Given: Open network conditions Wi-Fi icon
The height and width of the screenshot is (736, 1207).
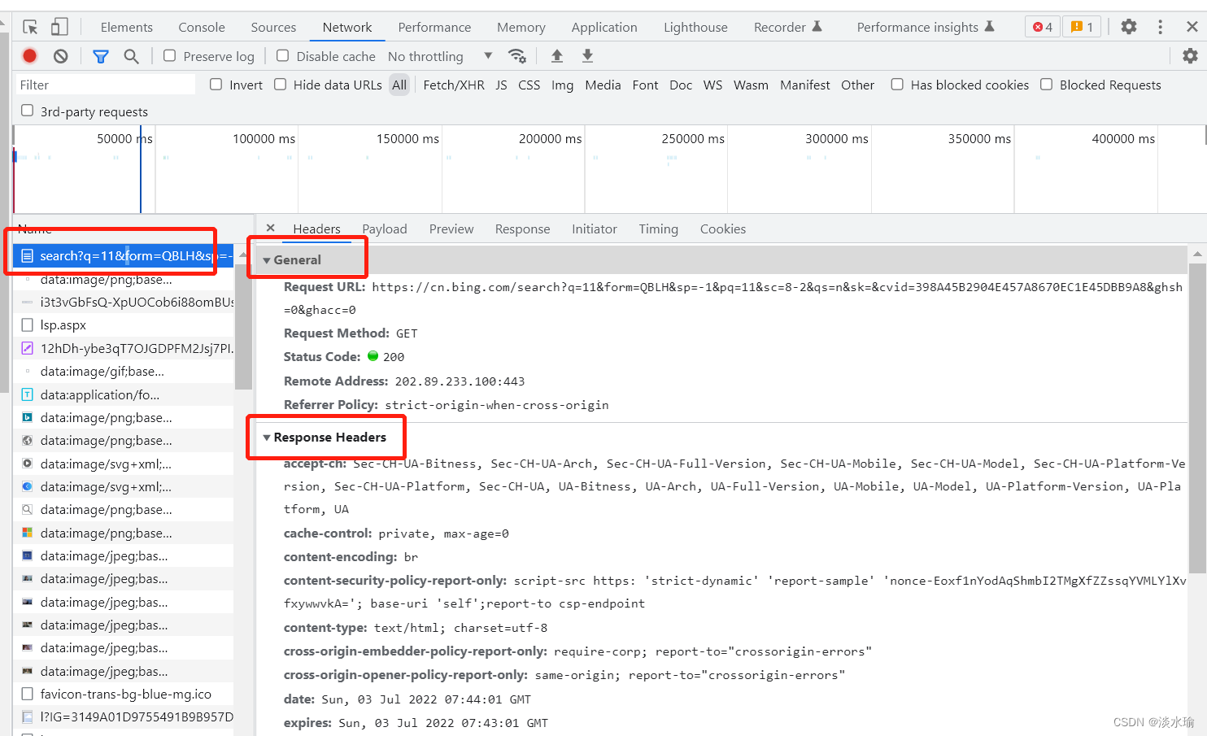Looking at the screenshot, I should click(x=516, y=56).
